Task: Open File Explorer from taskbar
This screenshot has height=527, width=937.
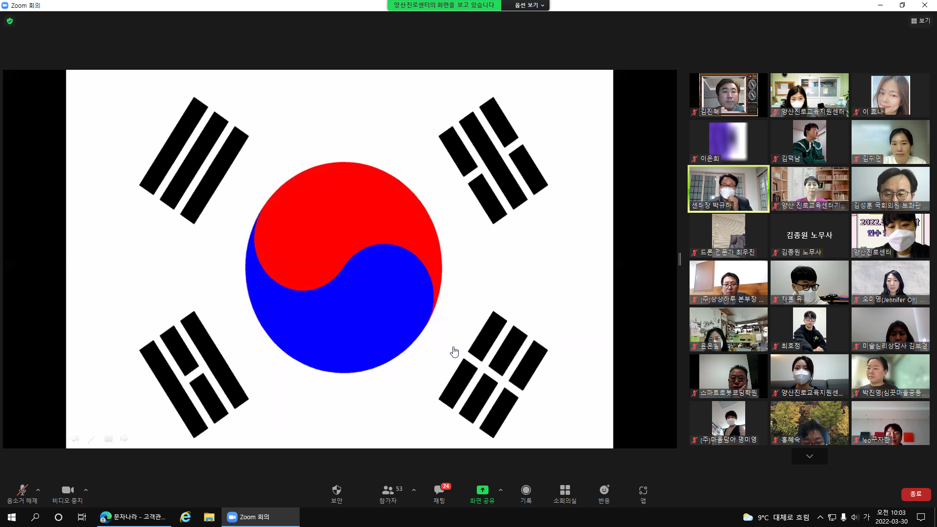Action: (209, 517)
